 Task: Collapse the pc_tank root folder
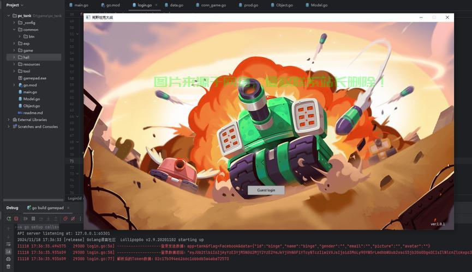[x=8, y=16]
